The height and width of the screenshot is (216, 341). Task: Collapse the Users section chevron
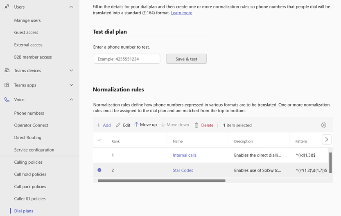coord(71,7)
